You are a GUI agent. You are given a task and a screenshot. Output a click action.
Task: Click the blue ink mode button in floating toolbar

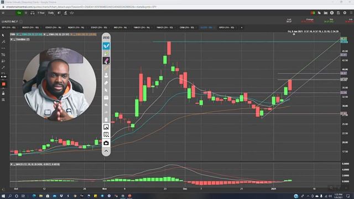click(106, 46)
